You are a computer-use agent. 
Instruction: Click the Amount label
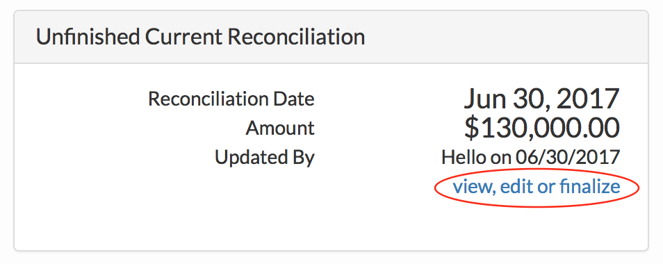pos(280,128)
